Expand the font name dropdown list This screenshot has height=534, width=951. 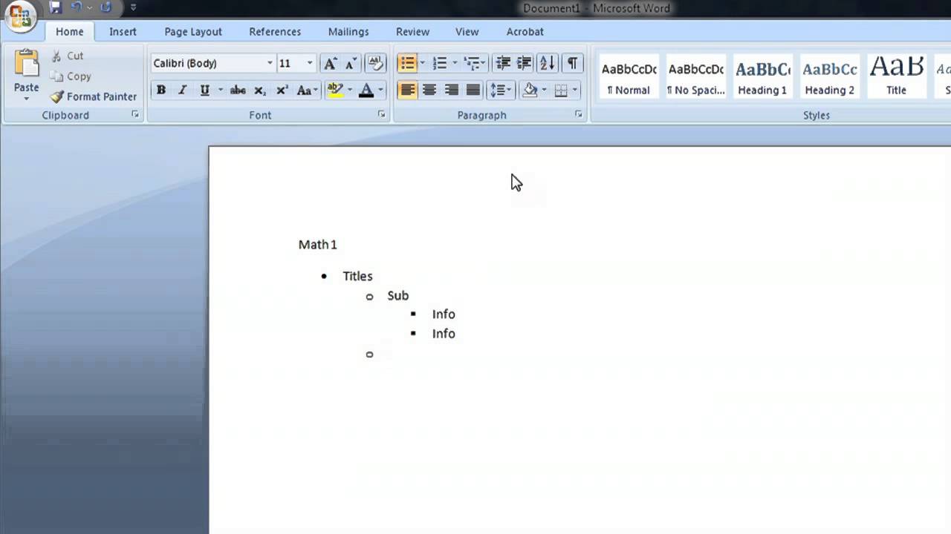click(x=270, y=63)
